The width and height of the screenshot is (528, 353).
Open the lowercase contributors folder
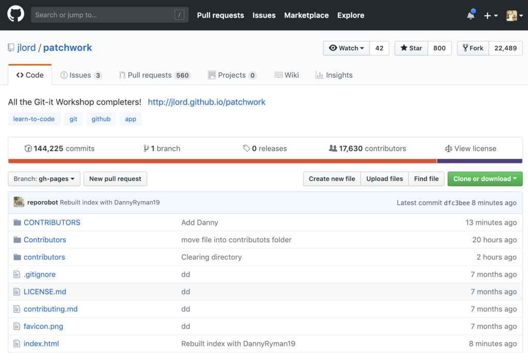pos(44,257)
